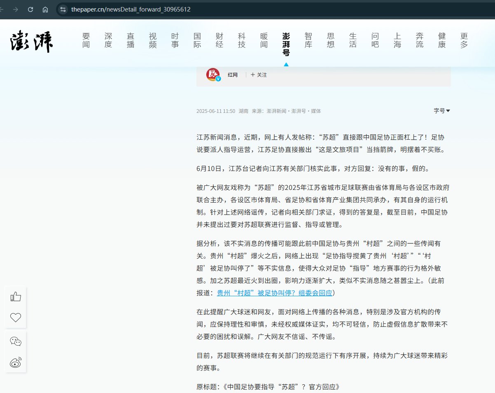Click the 原标题 line at article bottom
Viewport: 495px width, 393px height.
(268, 387)
